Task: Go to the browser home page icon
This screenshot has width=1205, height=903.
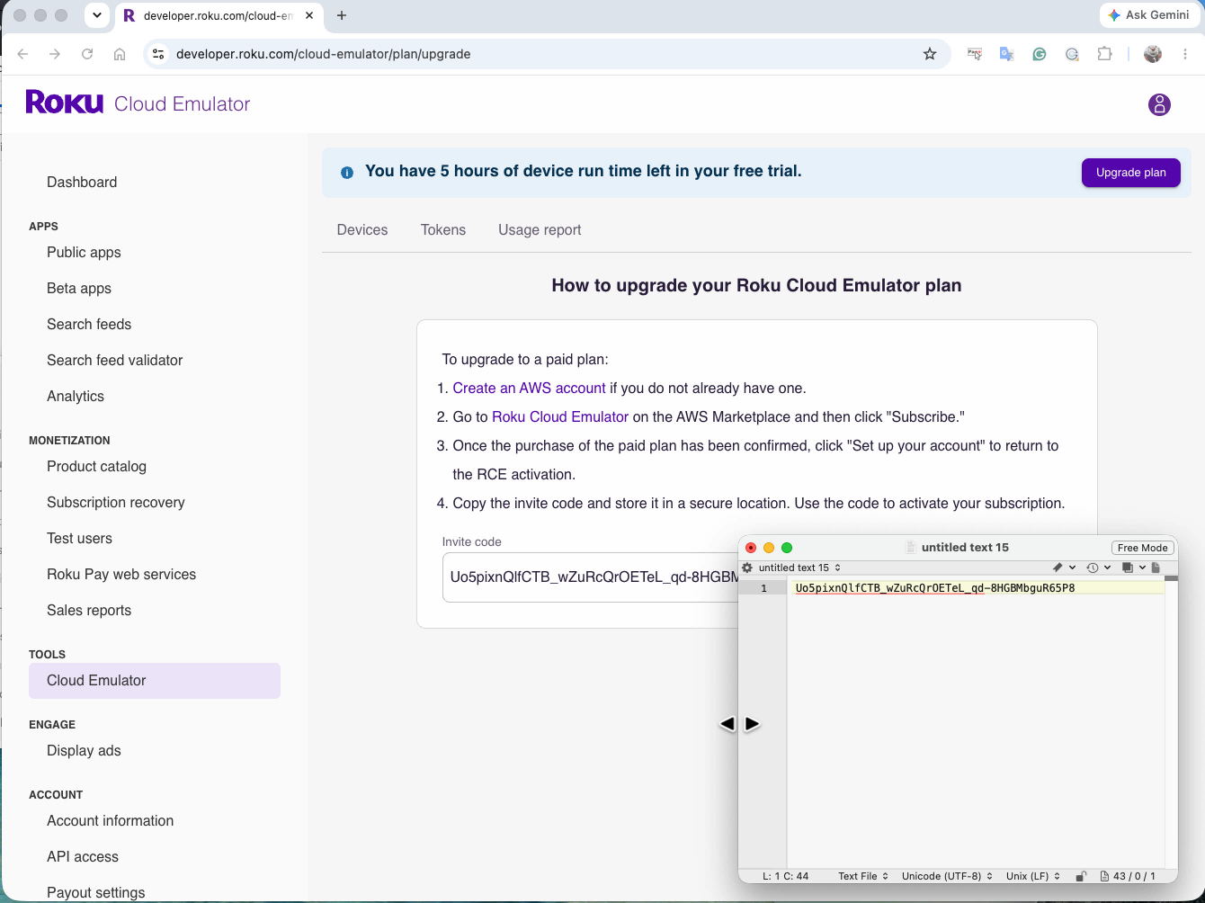Action: [120, 54]
